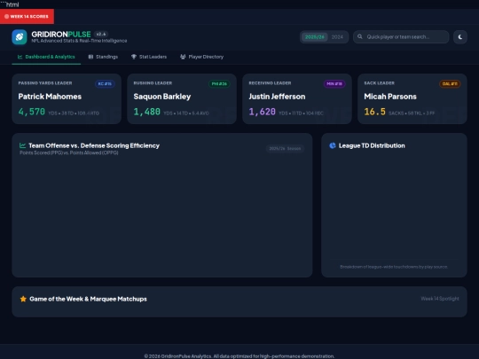
Task: Click the Passing Yards Leader label
Action: click(x=45, y=83)
